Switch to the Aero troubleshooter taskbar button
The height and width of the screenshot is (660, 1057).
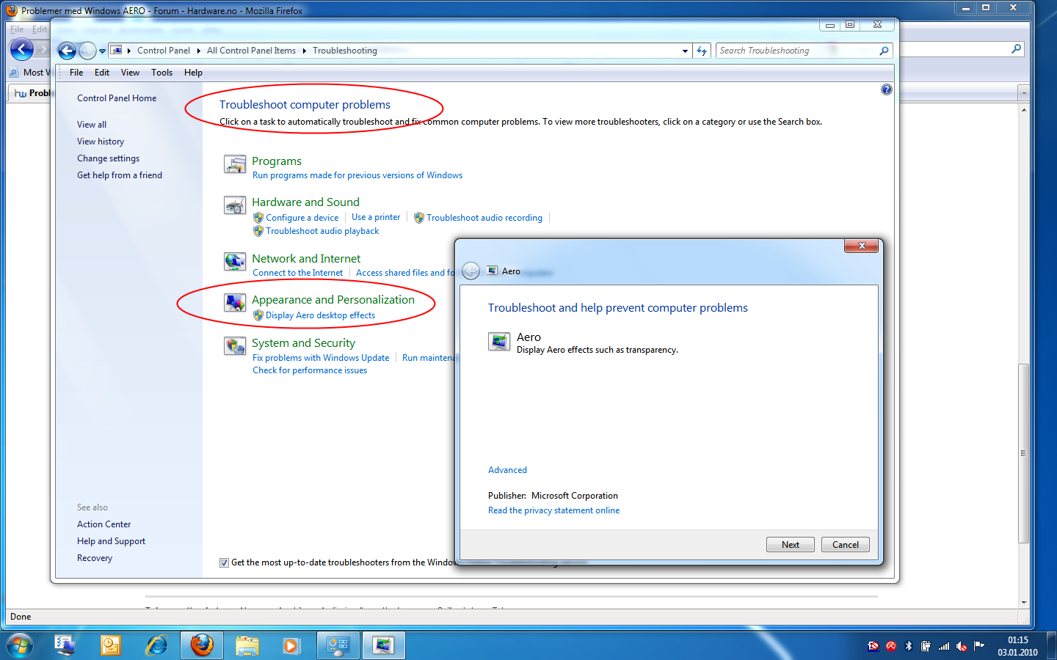click(x=383, y=645)
